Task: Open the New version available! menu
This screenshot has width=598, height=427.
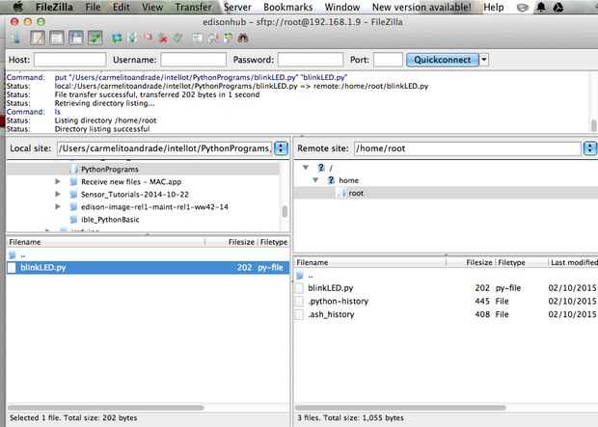Action: tap(421, 7)
